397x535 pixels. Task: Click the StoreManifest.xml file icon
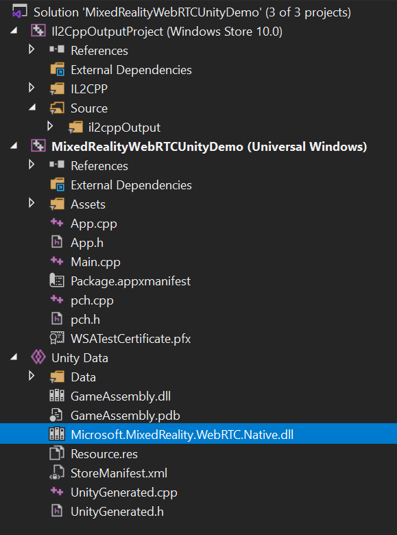pos(57,473)
